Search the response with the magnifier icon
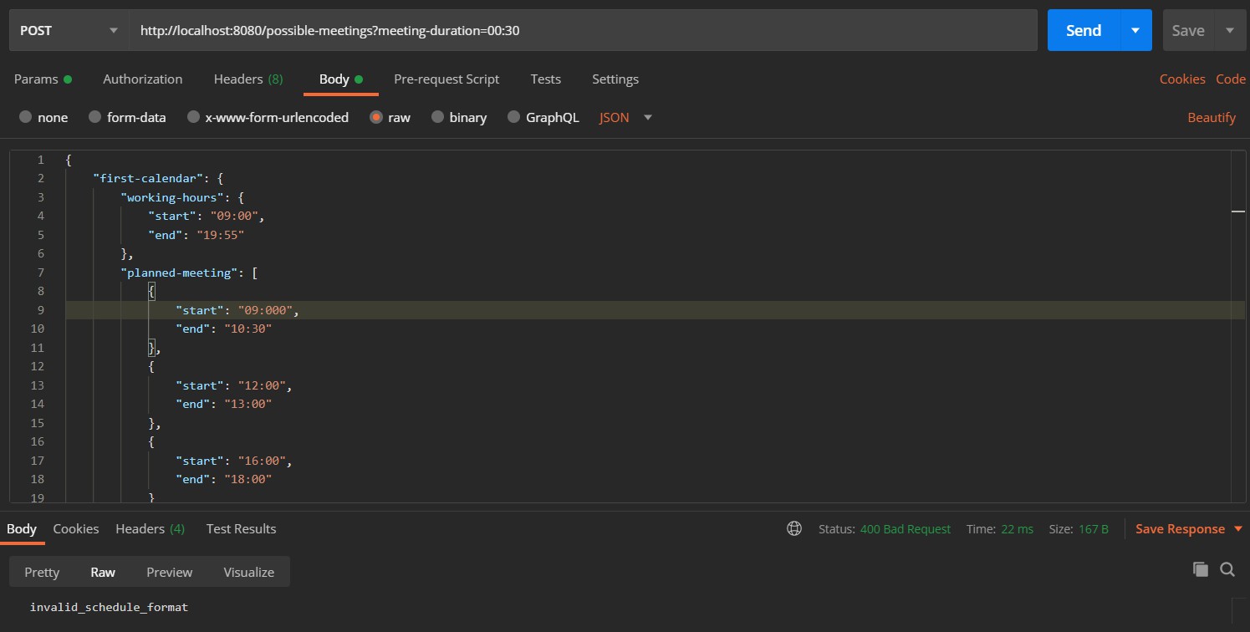 click(x=1227, y=569)
